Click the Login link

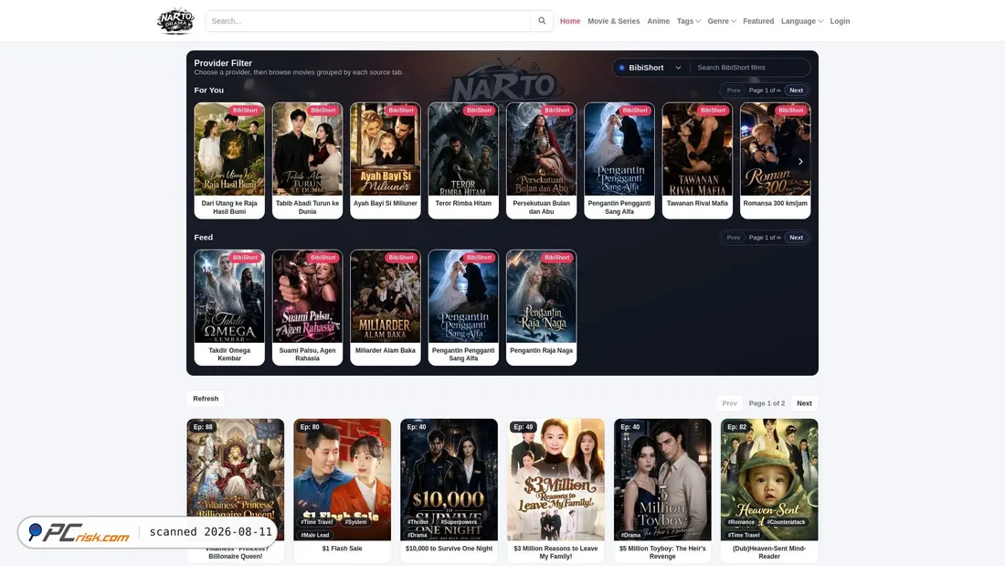(840, 21)
